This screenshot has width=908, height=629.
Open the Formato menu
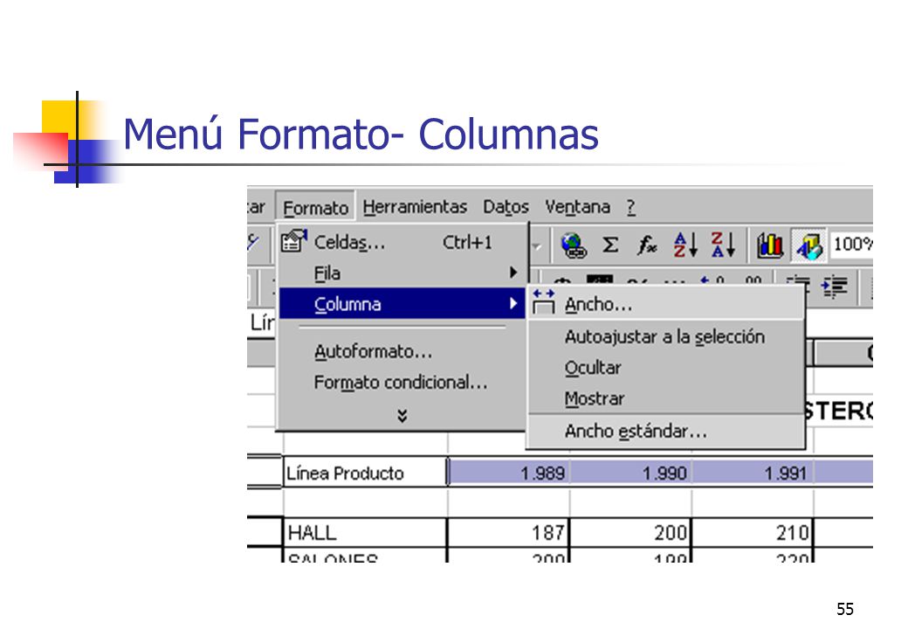point(315,207)
